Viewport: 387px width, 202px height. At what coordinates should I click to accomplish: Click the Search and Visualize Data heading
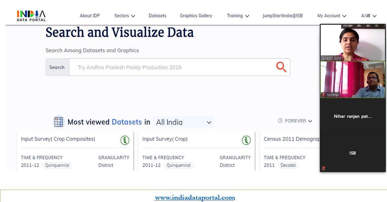click(120, 32)
